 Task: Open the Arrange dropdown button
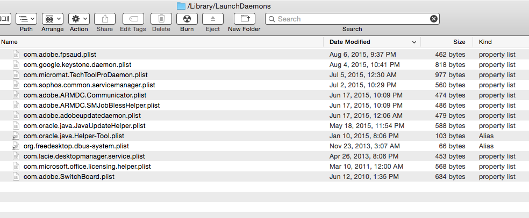click(53, 19)
